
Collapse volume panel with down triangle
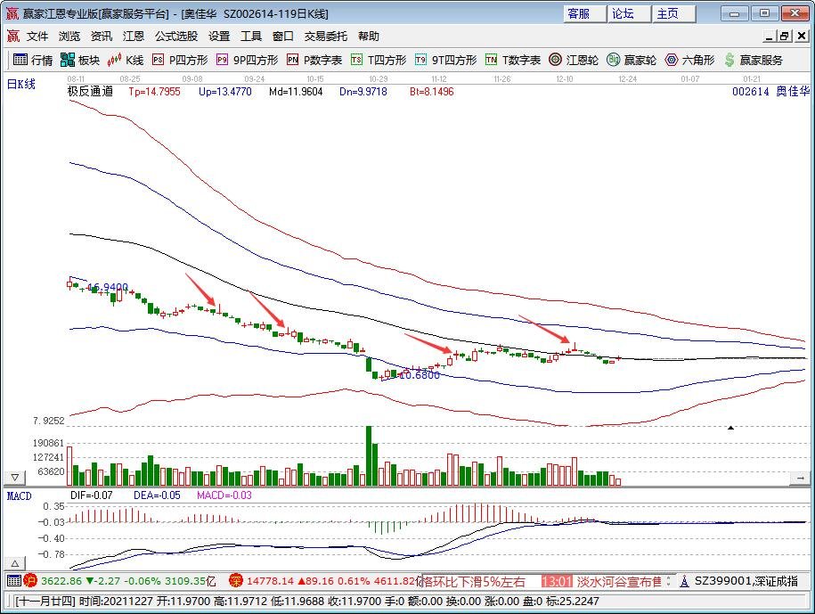(15, 477)
